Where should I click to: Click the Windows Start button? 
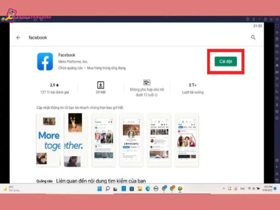[99, 189]
